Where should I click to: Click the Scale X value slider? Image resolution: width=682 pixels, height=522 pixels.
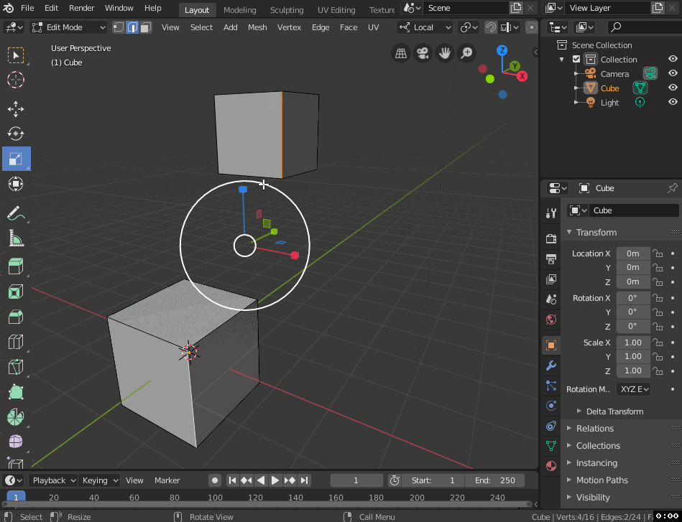[632, 342]
